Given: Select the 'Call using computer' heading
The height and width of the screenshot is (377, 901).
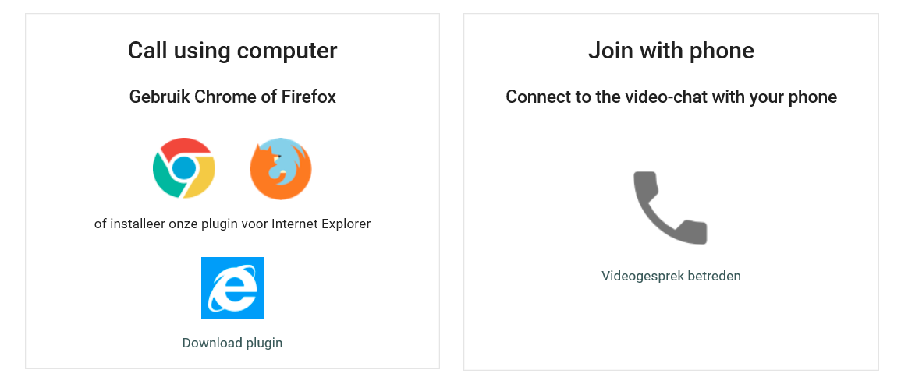Looking at the screenshot, I should tap(232, 51).
